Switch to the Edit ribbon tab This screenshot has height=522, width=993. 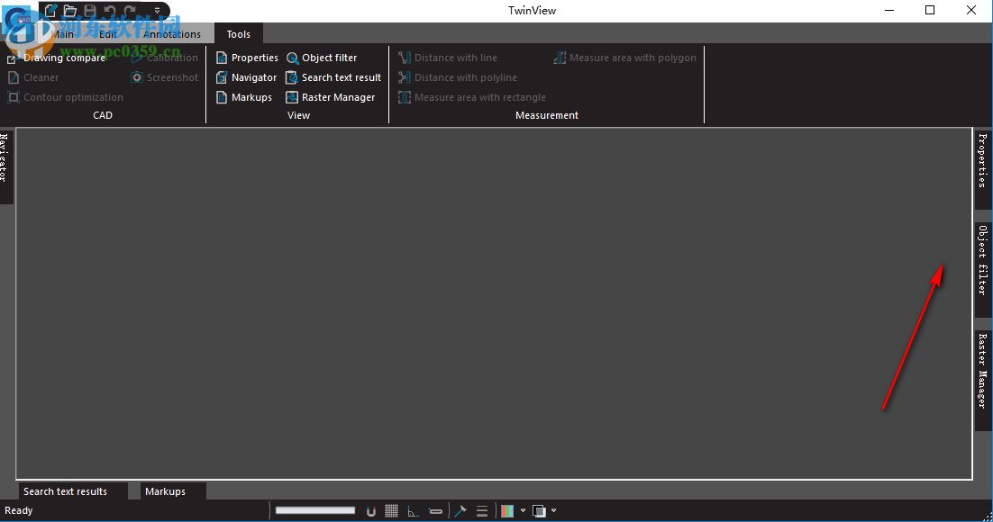pos(107,34)
